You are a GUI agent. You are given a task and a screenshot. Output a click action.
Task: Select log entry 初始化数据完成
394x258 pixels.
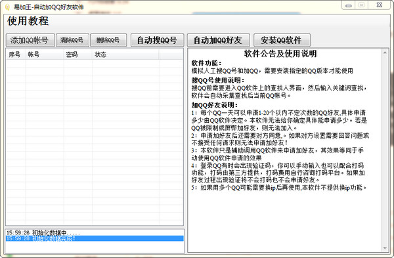pos(95,238)
